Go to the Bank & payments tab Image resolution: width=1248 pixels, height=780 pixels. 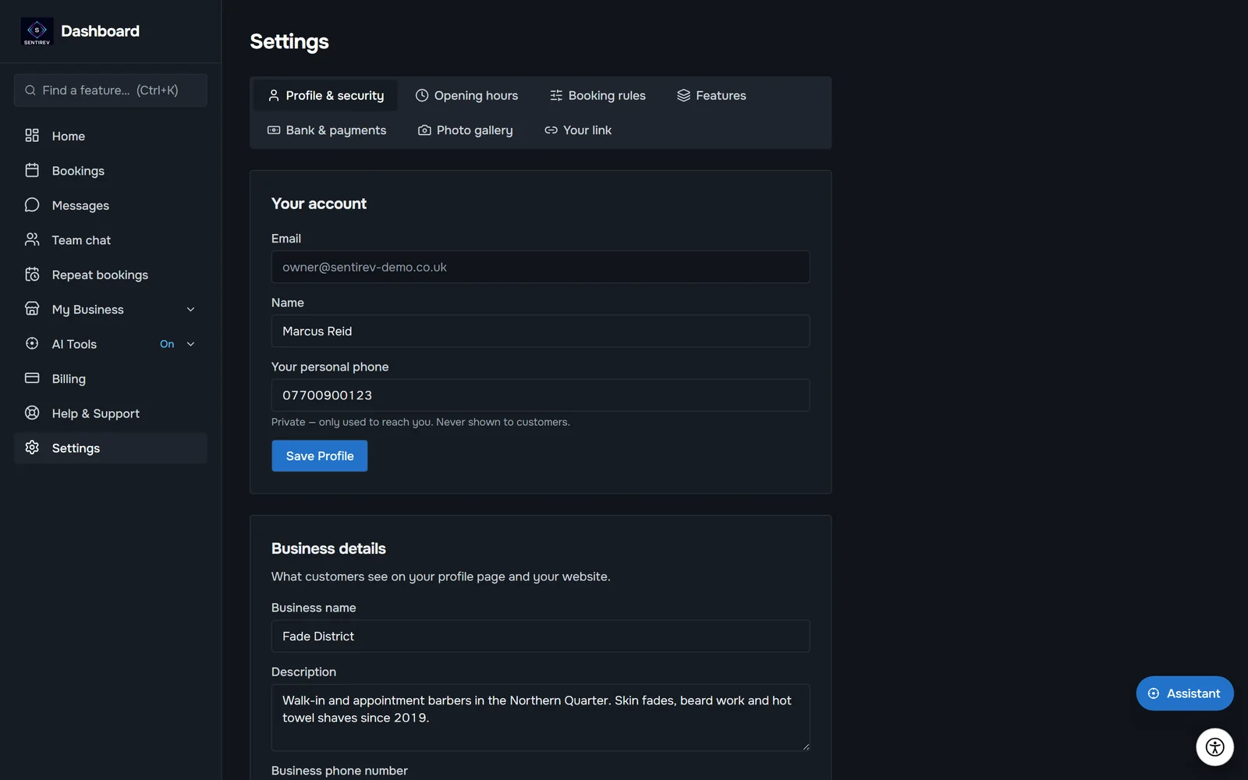tap(327, 130)
